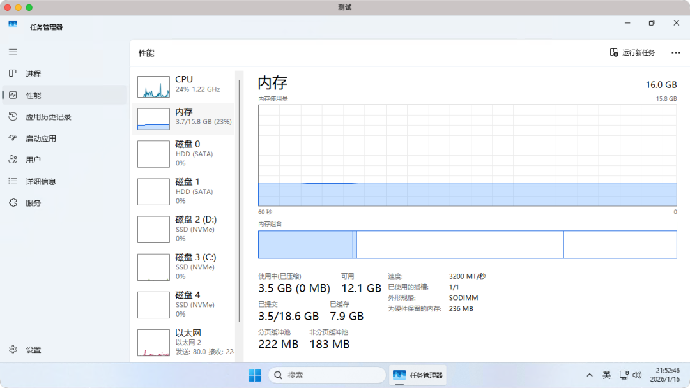
Task: Expand hidden tray icons chevron
Action: (x=589, y=375)
